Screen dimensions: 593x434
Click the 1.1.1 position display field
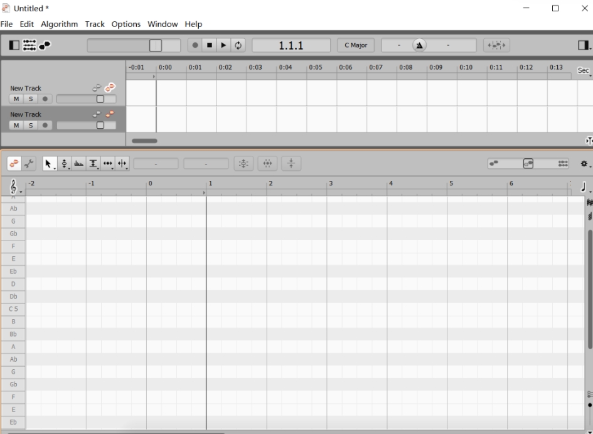coord(291,45)
